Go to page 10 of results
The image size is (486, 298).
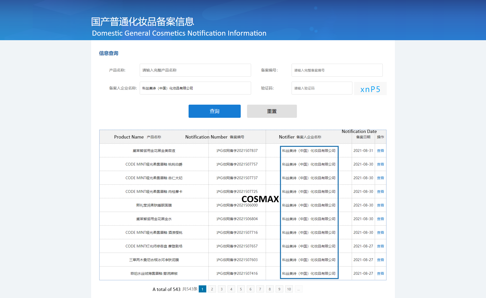pyautogui.click(x=289, y=289)
